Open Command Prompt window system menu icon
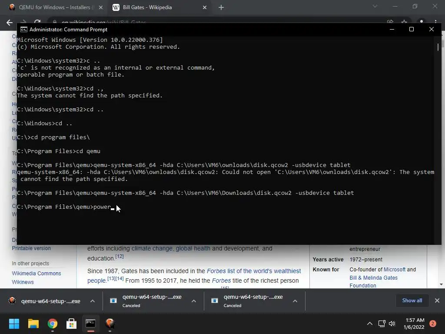The width and height of the screenshot is (445, 334). (24, 30)
